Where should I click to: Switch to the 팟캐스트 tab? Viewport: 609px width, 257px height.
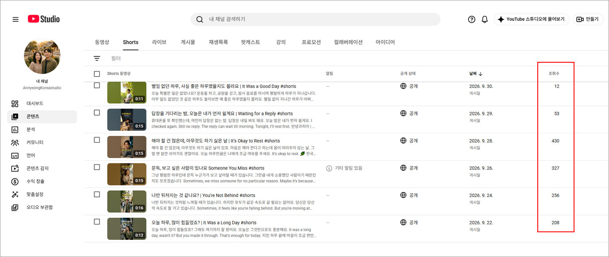click(x=251, y=42)
